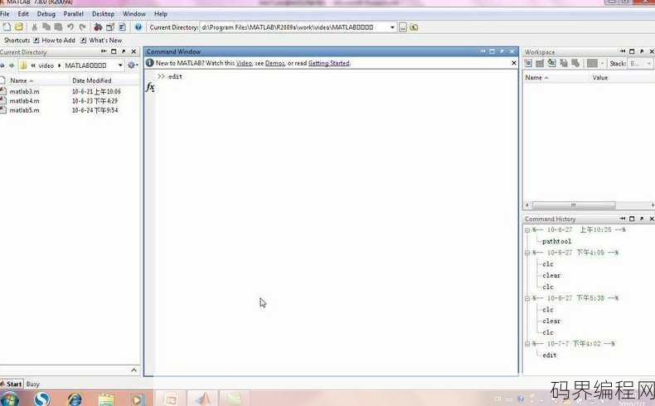This screenshot has width=655, height=406.
Task: Open the Stack dropdown in Workspace
Action: pos(648,64)
